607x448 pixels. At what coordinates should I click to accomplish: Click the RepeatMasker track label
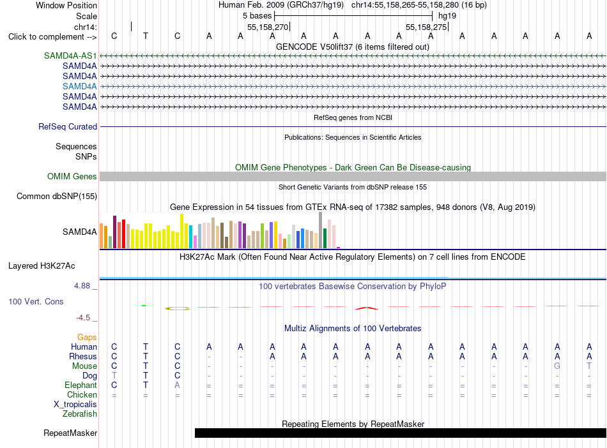click(x=70, y=433)
